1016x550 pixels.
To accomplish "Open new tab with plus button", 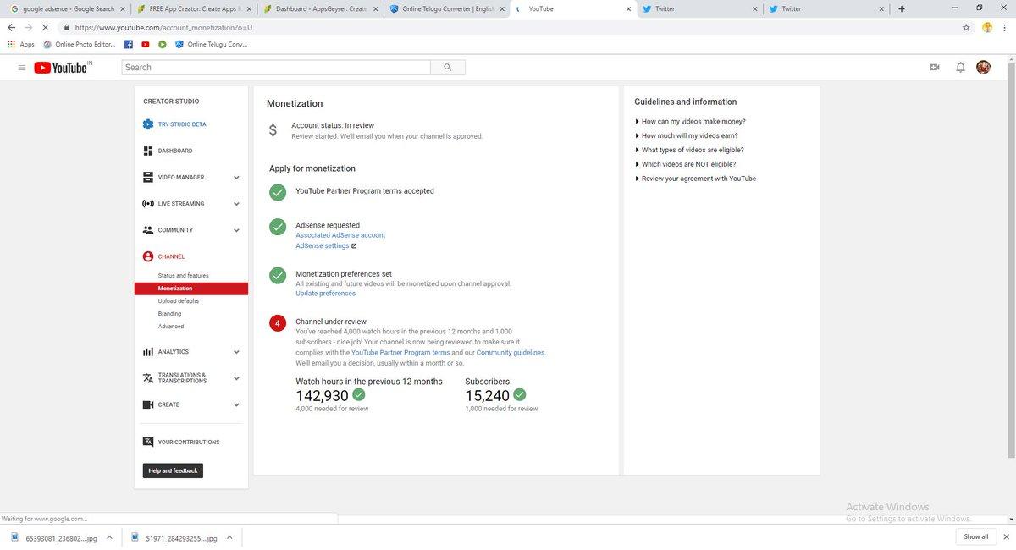I will coord(901,8).
